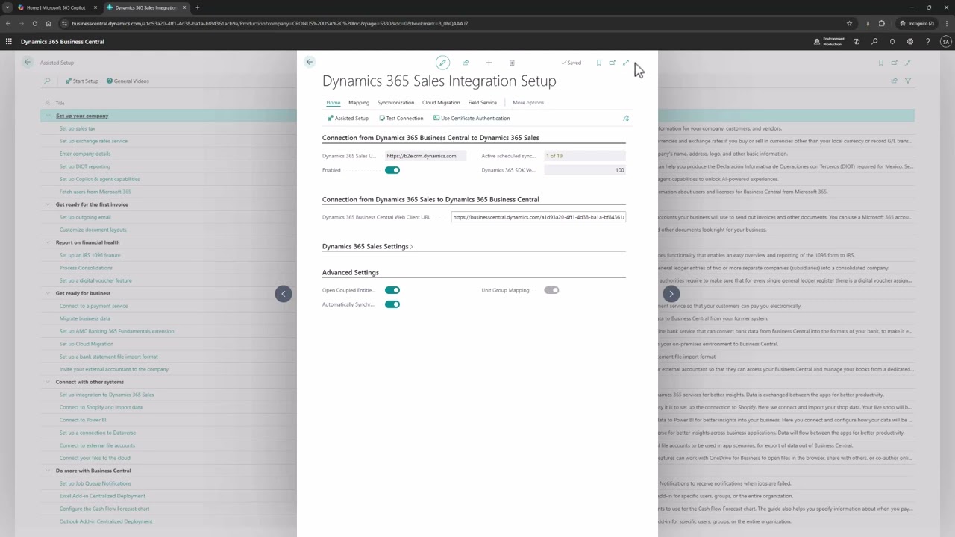This screenshot has width=955, height=537.
Task: Open the Field Service tab
Action: coord(483,102)
